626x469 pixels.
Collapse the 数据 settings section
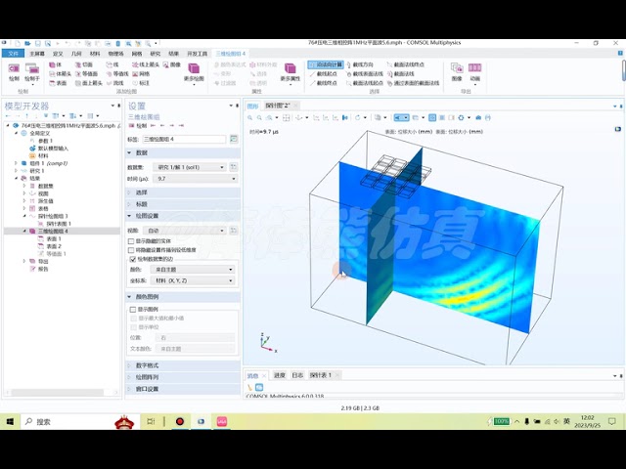tap(183, 152)
